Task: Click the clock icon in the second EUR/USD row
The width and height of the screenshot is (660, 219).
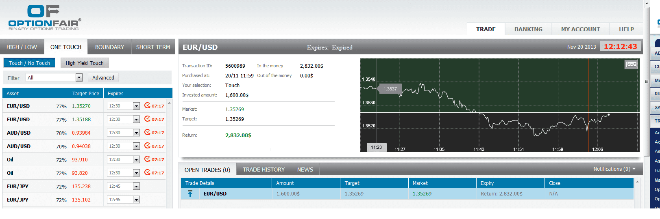Action: tap(147, 119)
